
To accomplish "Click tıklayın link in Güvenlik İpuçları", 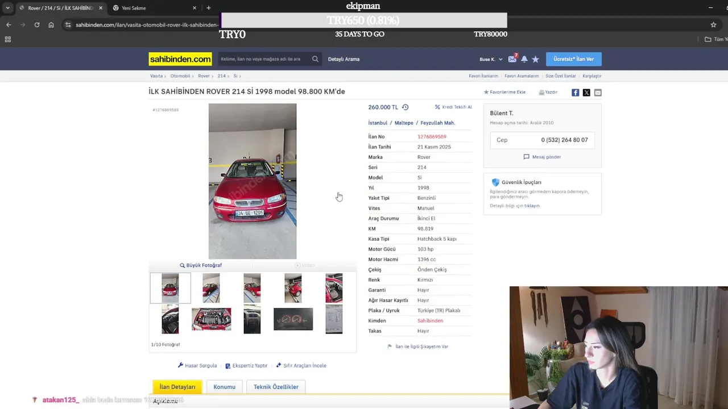I will (532, 206).
